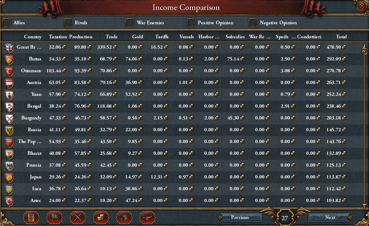
Task: Open the handshake relations ledger section
Action: point(147,217)
